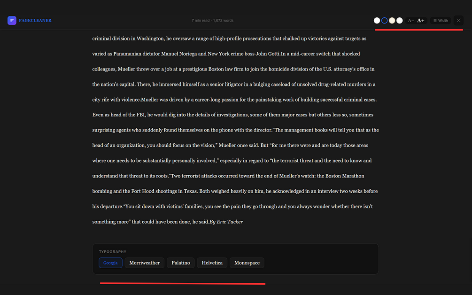Decrease font size with A− button
472x295 pixels.
(411, 21)
